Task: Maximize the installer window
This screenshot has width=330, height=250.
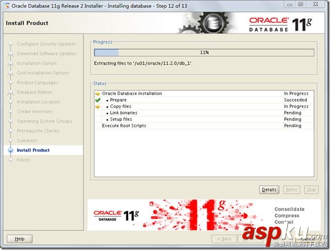Action: click(301, 4)
